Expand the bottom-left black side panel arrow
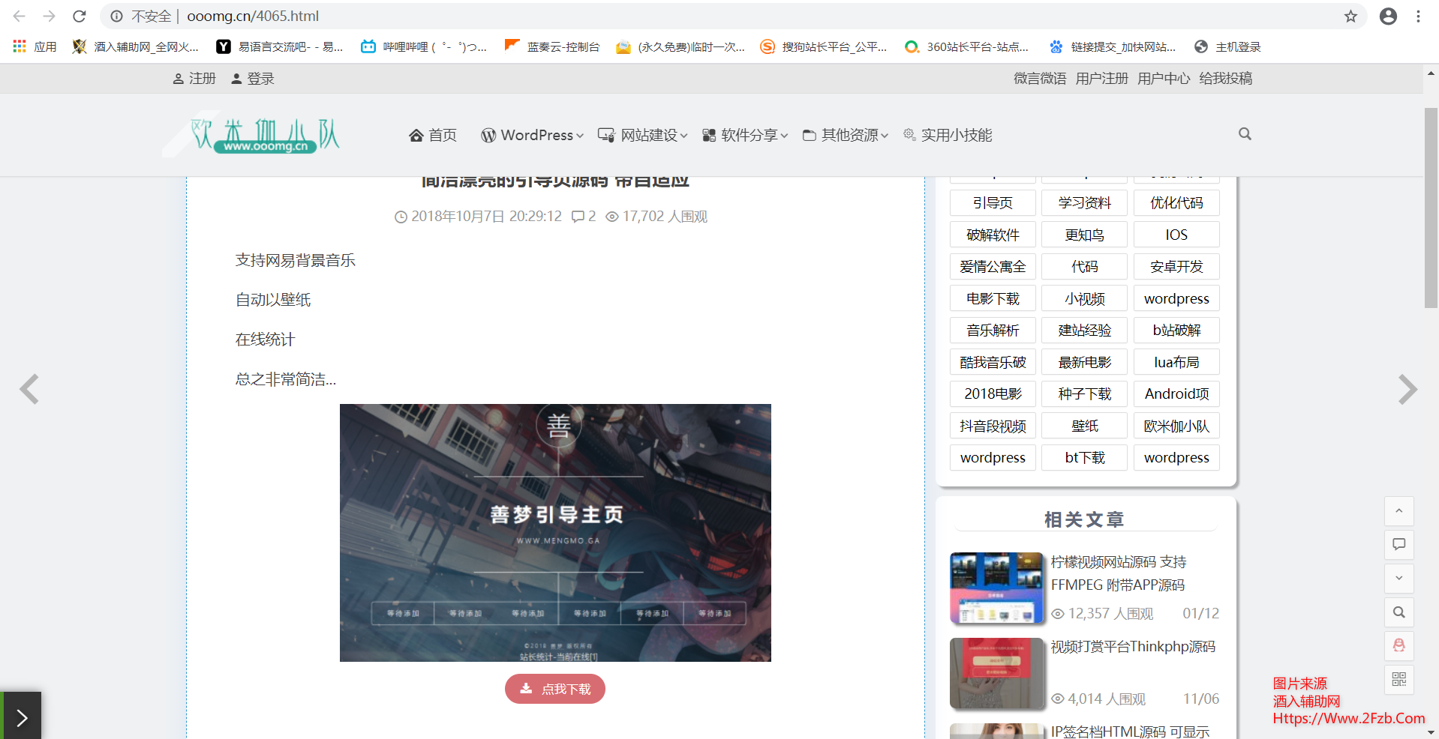This screenshot has width=1439, height=739. [x=21, y=716]
